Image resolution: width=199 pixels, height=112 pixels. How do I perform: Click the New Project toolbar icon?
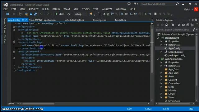pos(20,14)
